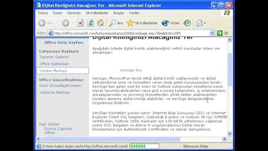Open Dünya Çapında Office link
268x151 pixels.
58,130
